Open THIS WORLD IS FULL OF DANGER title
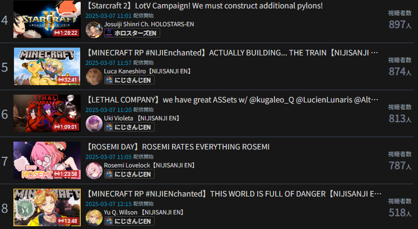Image resolution: width=418 pixels, height=229 pixels. [233, 194]
